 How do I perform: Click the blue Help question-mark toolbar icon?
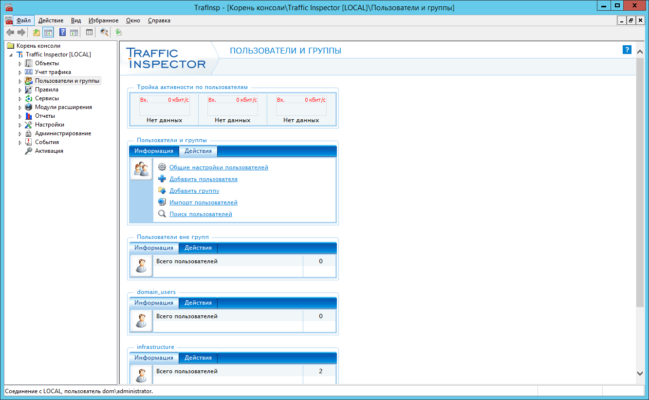62,33
